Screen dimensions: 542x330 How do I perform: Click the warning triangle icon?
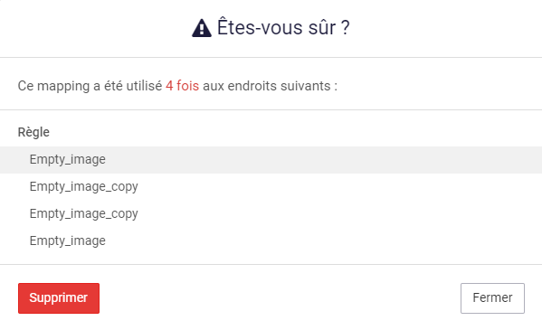point(202,28)
